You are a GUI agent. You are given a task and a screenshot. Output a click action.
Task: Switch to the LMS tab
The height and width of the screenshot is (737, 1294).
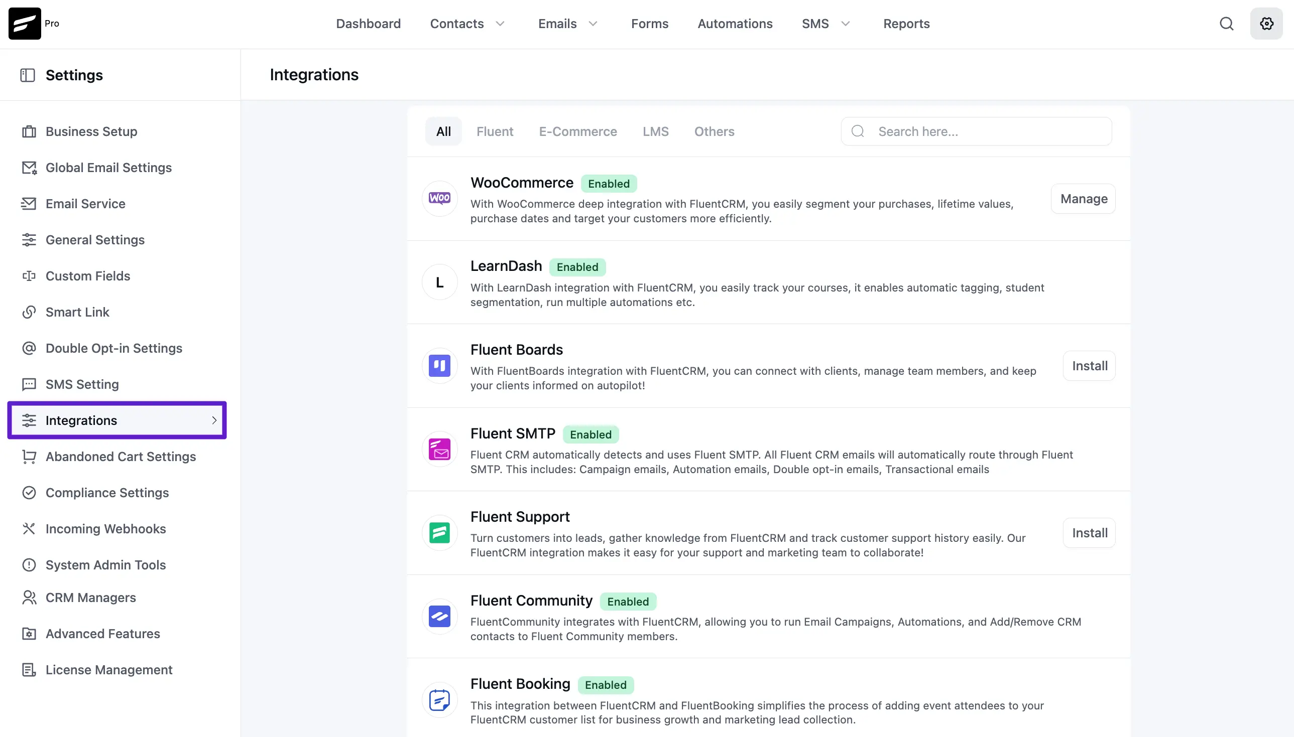(655, 131)
